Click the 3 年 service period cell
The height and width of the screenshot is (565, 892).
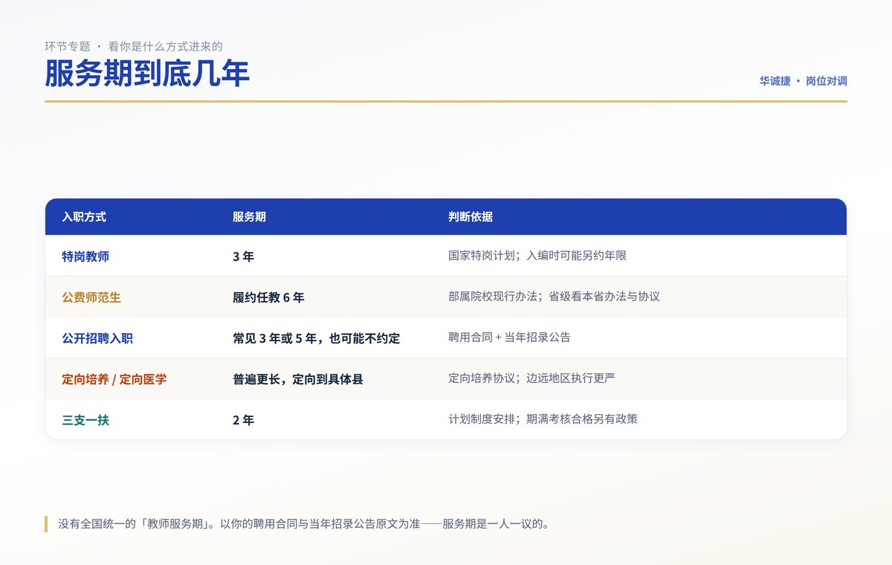(243, 256)
